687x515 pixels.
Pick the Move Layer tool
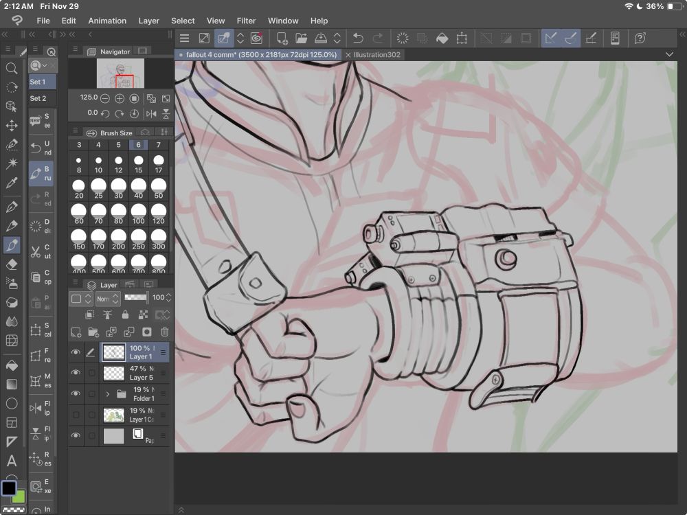12,126
